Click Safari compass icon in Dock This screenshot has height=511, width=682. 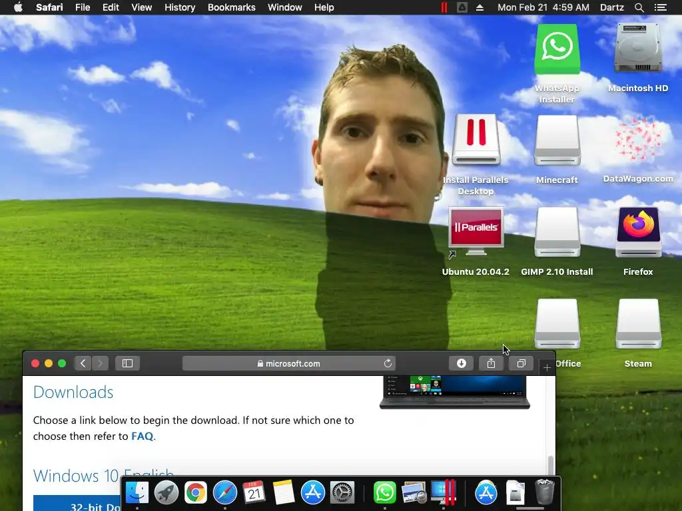coord(225,492)
